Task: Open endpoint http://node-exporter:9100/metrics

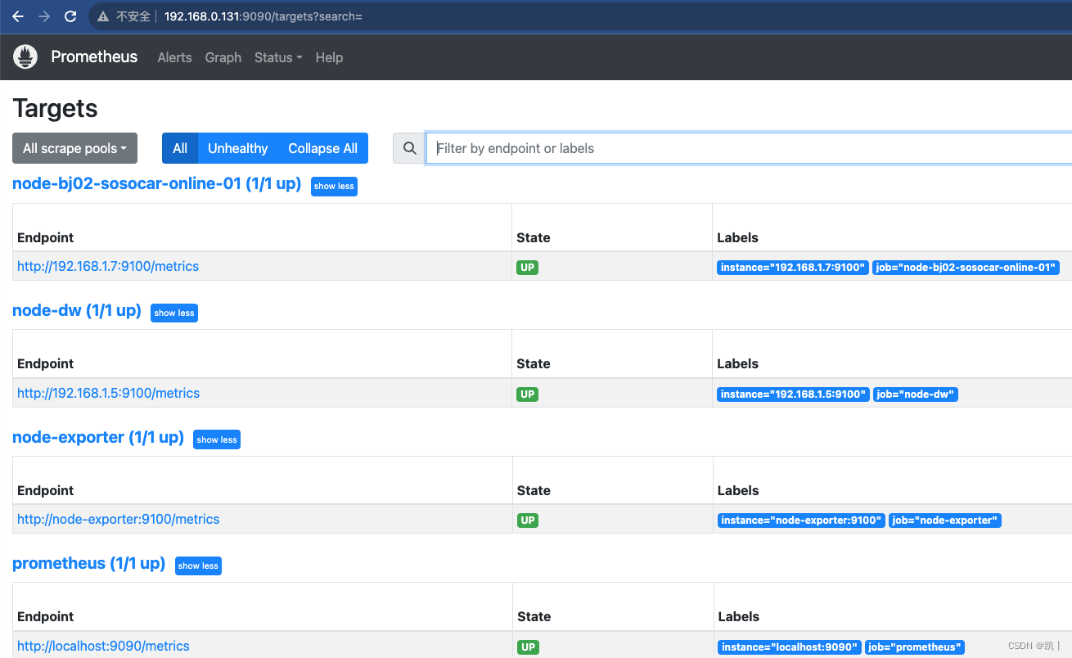Action: 119,519
